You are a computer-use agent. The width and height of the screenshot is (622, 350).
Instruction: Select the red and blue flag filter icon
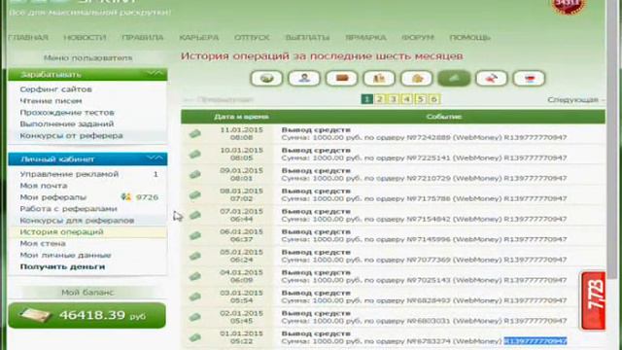[529, 78]
